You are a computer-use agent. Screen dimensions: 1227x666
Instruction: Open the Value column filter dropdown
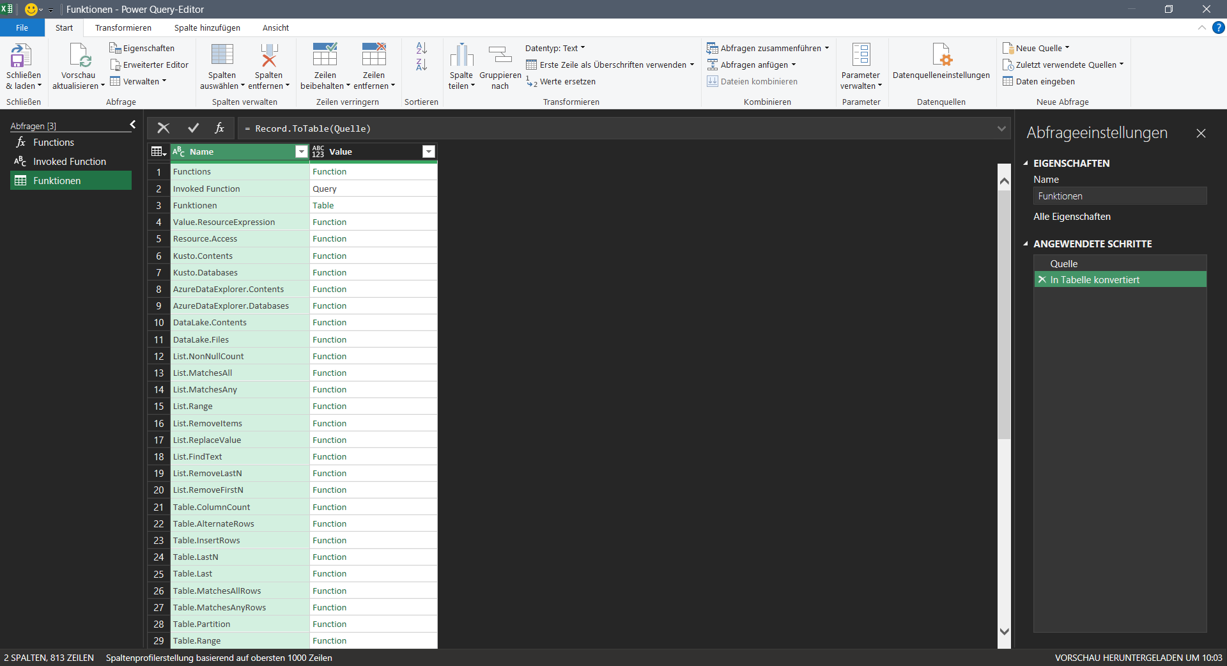coord(428,151)
